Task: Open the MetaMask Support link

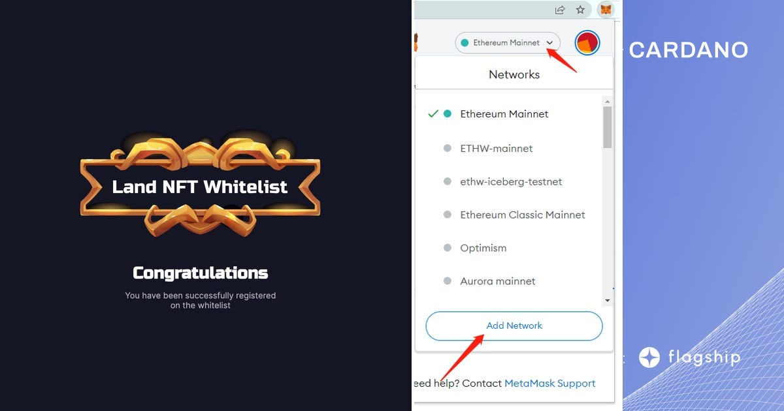Action: coord(550,384)
